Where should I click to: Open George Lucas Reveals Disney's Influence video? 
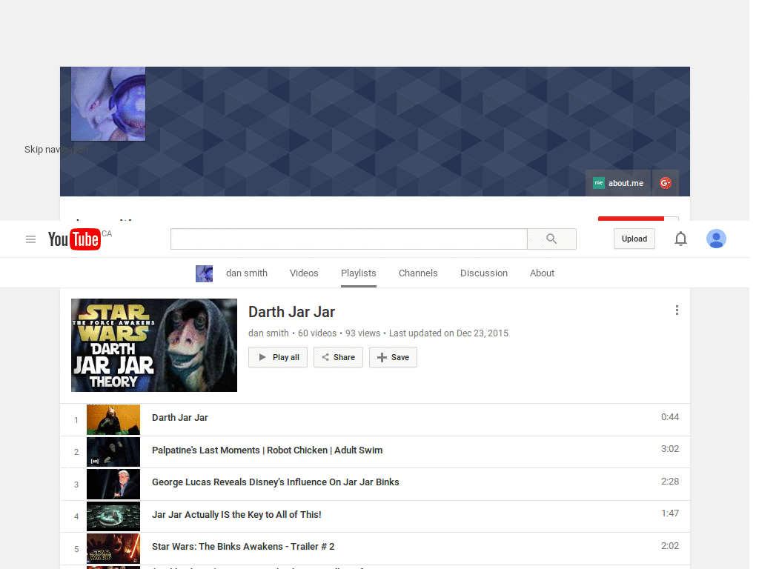pos(276,482)
